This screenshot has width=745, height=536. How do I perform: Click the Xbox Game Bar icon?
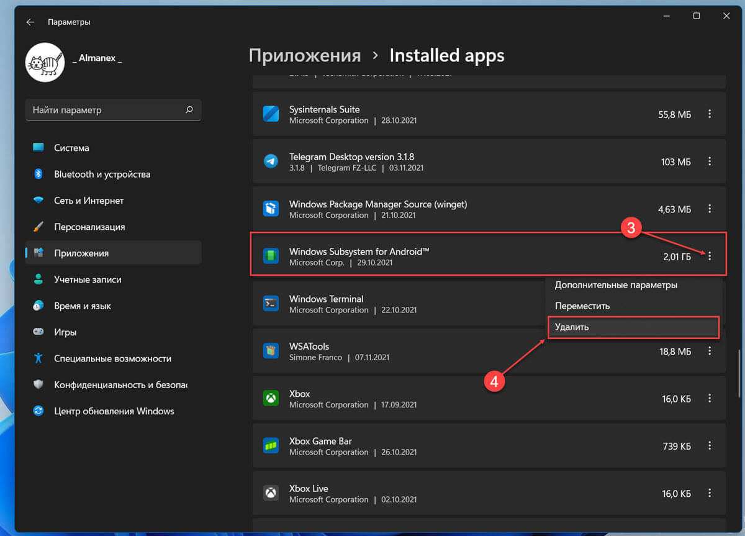click(271, 446)
